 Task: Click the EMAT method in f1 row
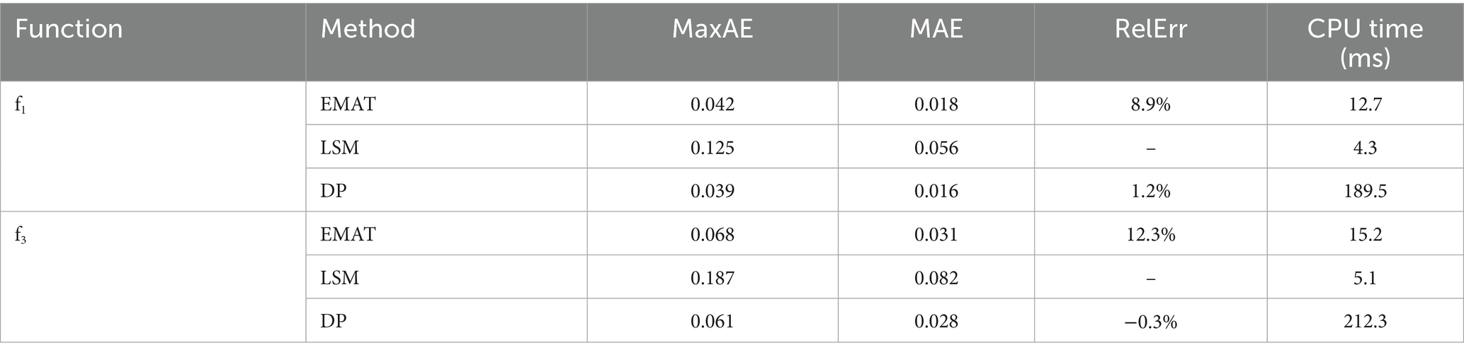[x=347, y=105]
